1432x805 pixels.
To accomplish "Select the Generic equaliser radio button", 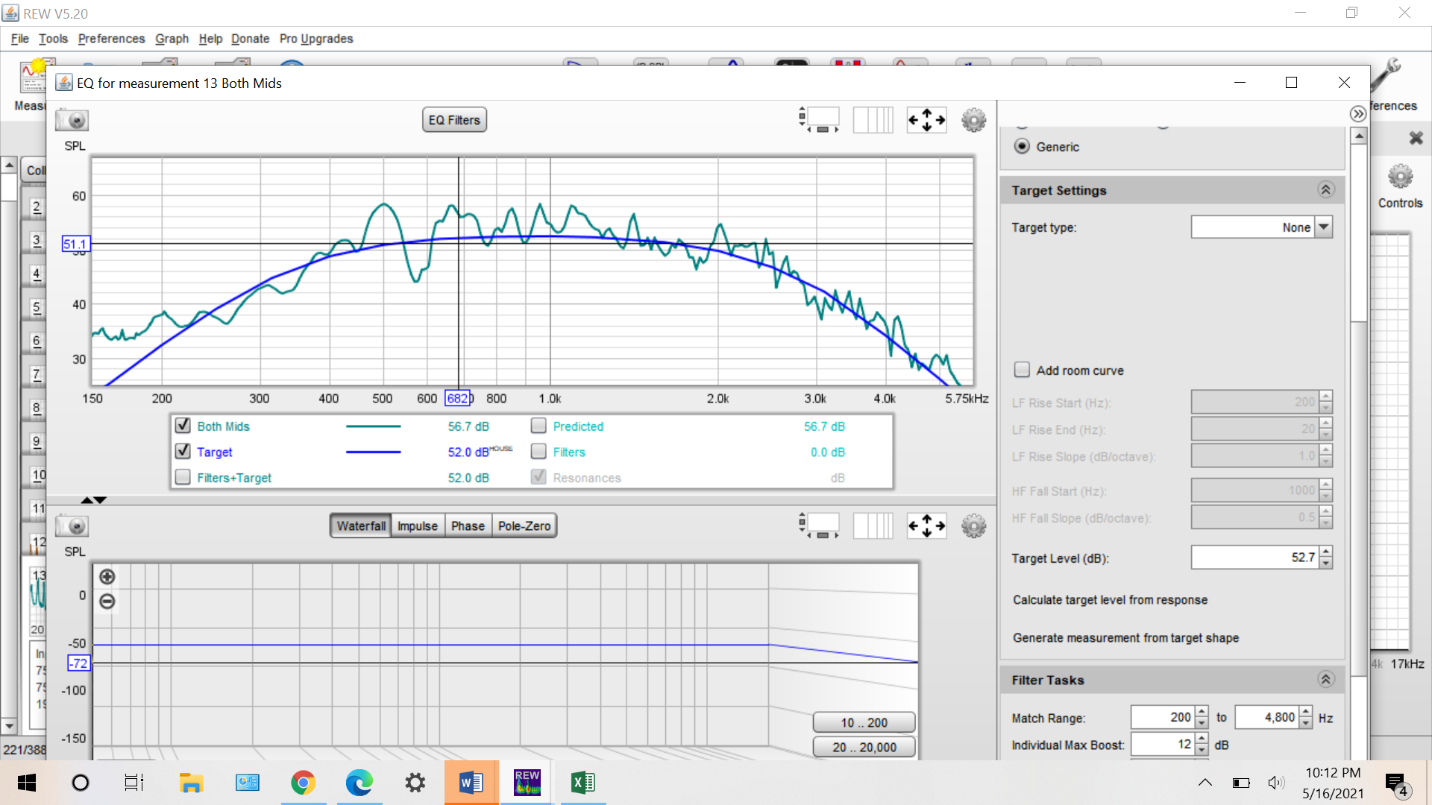I will pos(1022,146).
